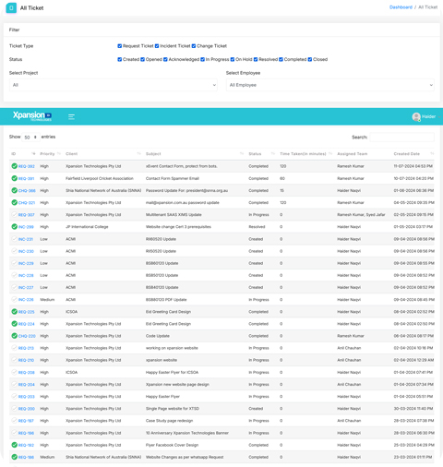Click green check icon for REQ-186

[x=14, y=457]
